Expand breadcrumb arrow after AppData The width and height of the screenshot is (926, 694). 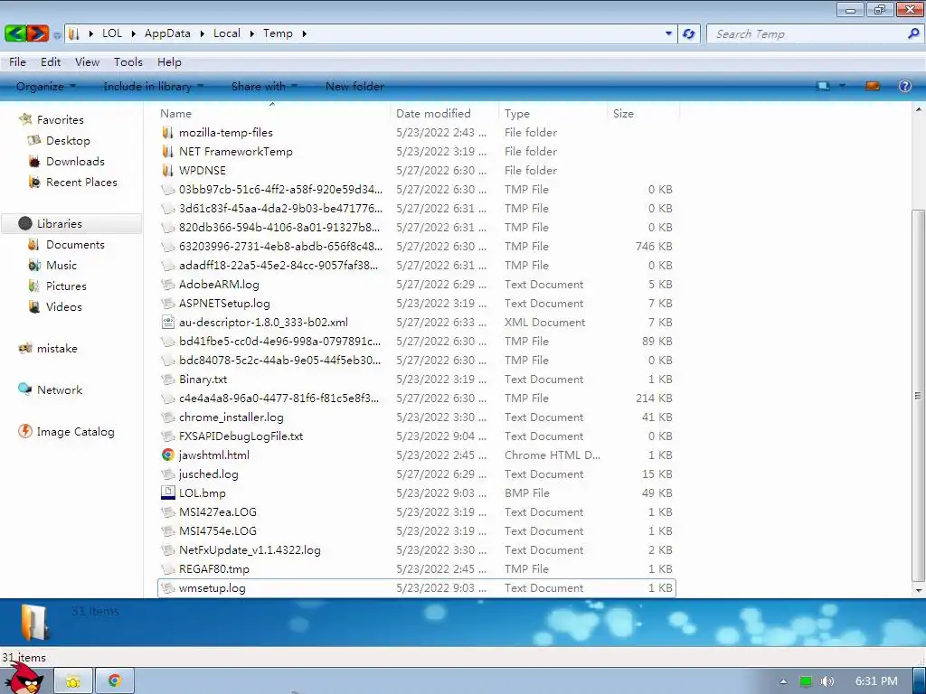(202, 33)
